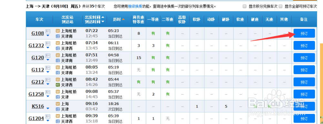Viewport: 323px width, 124px height.
Task: Click the 过 icon beside 天津 in K516 row
Action: pyautogui.click(x=58, y=109)
